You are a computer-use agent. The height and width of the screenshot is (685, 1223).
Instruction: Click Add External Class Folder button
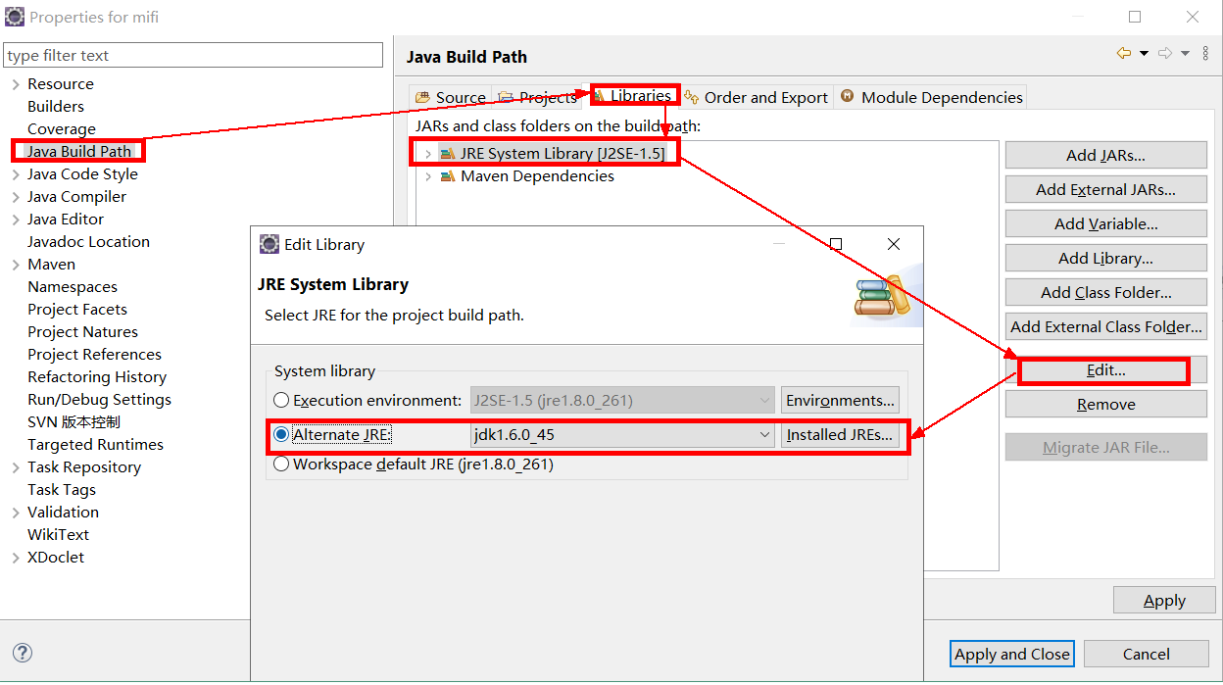click(x=1105, y=326)
